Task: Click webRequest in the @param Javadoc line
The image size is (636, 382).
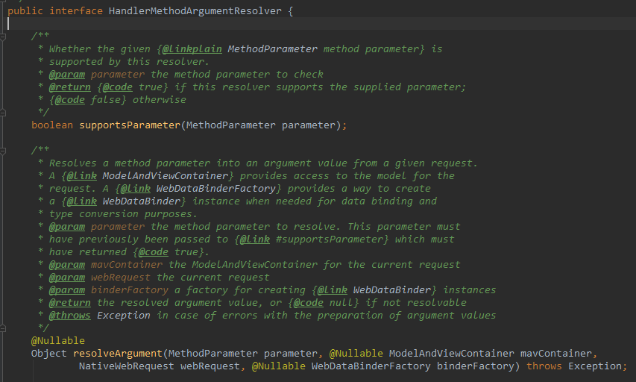Action: [x=121, y=278]
